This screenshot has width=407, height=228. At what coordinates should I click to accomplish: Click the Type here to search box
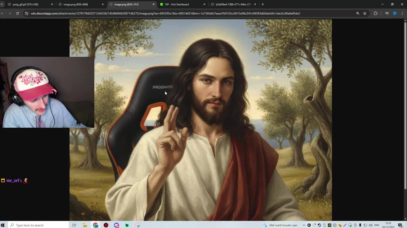coord(38,225)
